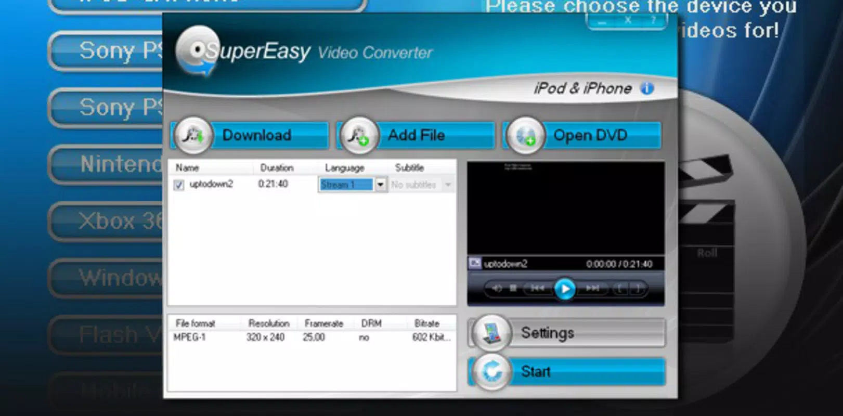
Task: Set the end marker bracket in player
Action: pos(638,288)
